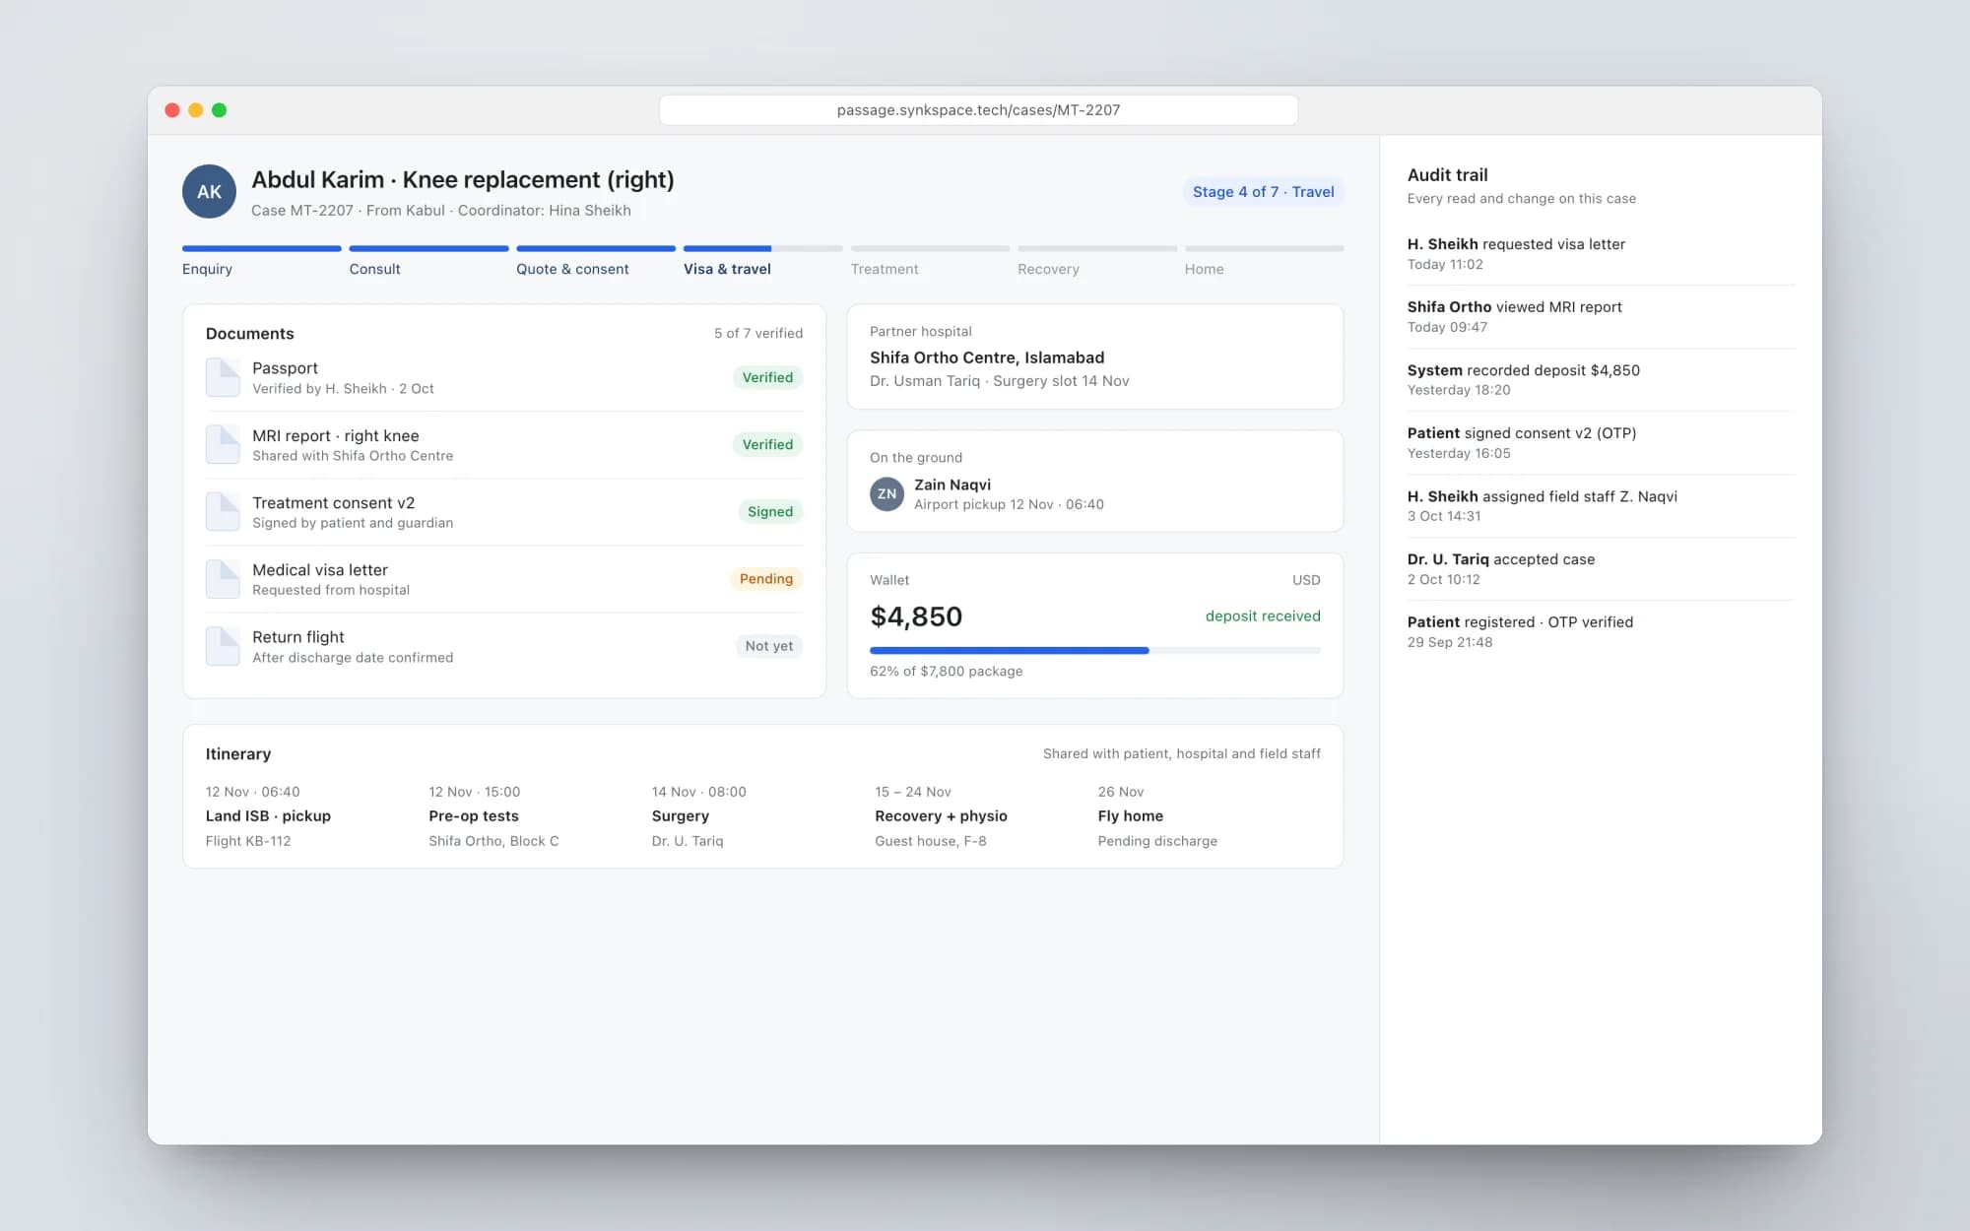
Task: Click the $4,850 wallet amount
Action: tap(916, 616)
